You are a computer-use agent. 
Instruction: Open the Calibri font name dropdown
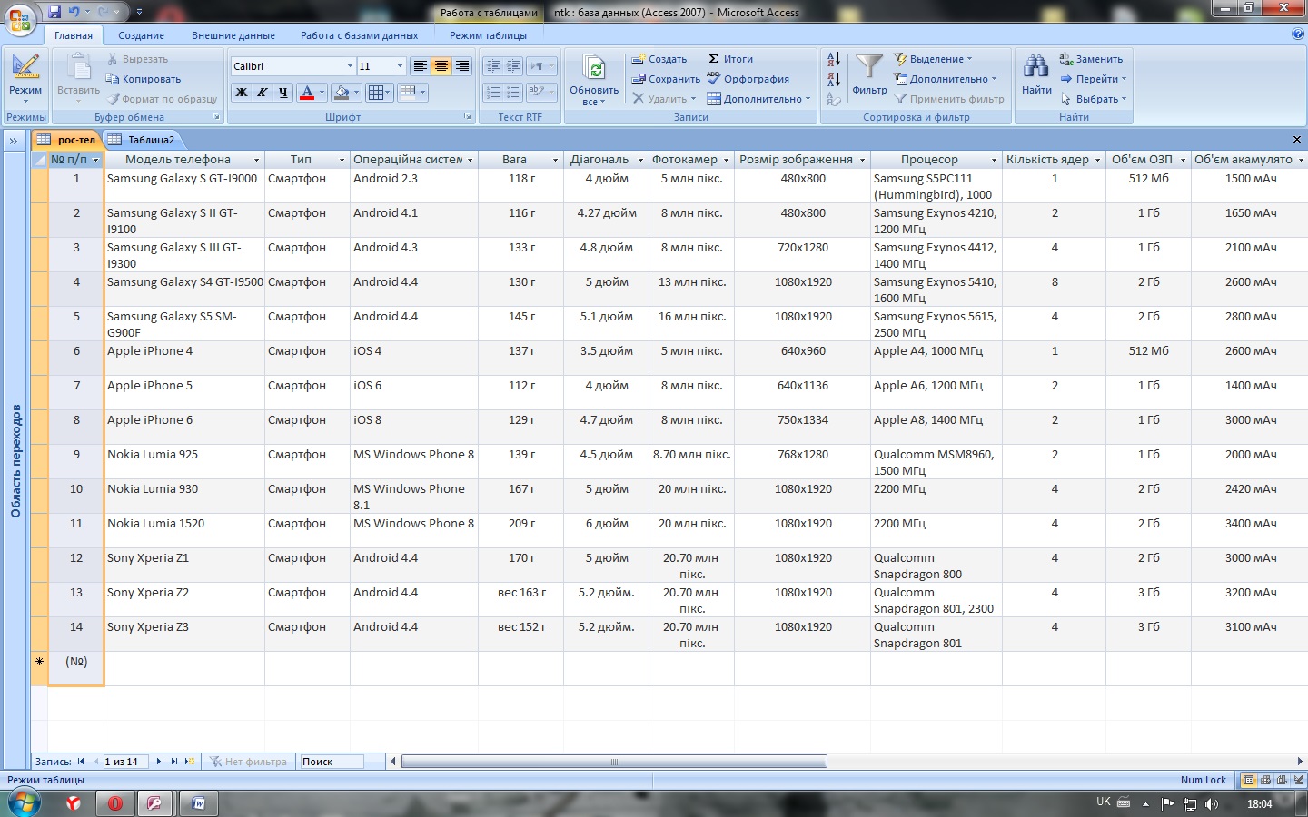click(x=350, y=66)
